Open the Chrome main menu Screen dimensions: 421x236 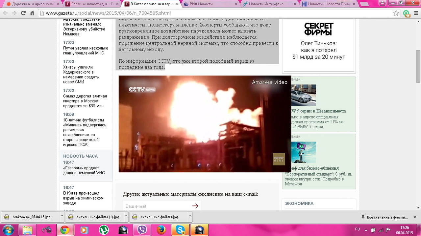click(x=415, y=13)
